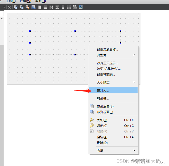Screen dimensions: 169x166
Task: Click the break layout icon
Action: 75,7
